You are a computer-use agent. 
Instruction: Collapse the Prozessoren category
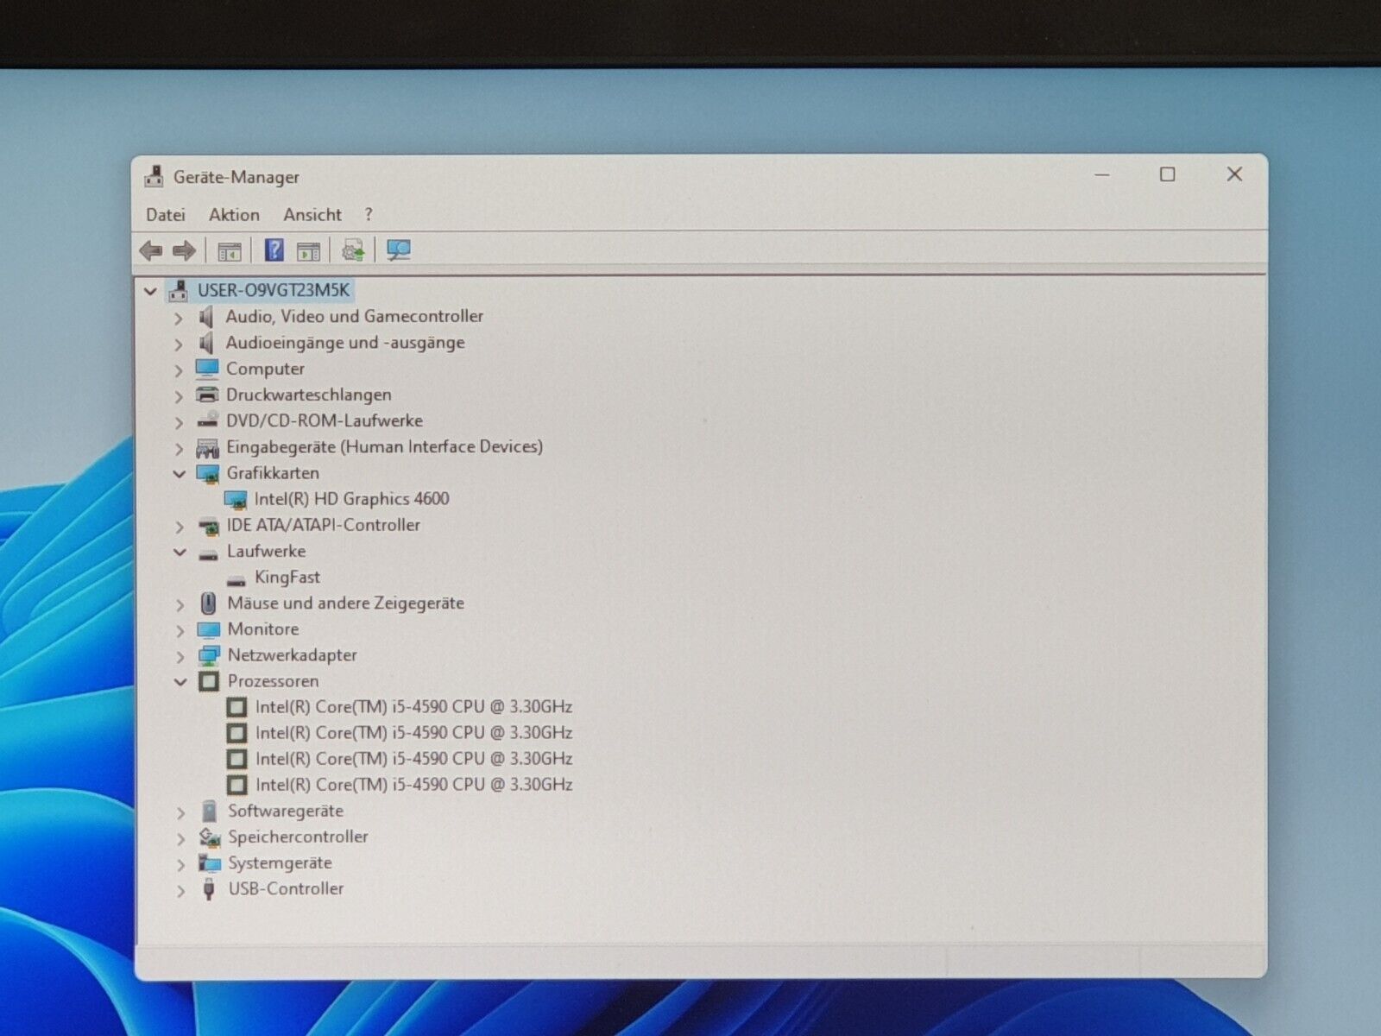coord(180,682)
